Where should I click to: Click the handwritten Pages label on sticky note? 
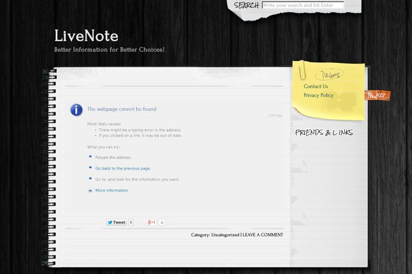330,75
